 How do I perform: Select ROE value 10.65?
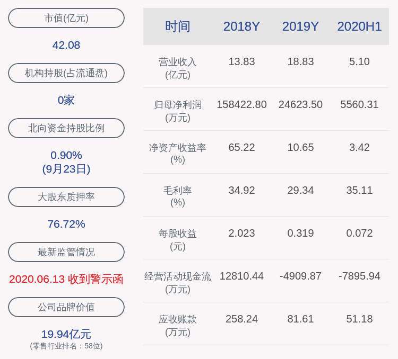click(300, 147)
